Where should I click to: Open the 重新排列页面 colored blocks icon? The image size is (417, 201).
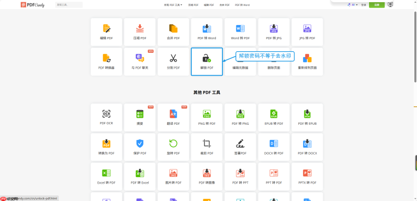(x=307, y=58)
